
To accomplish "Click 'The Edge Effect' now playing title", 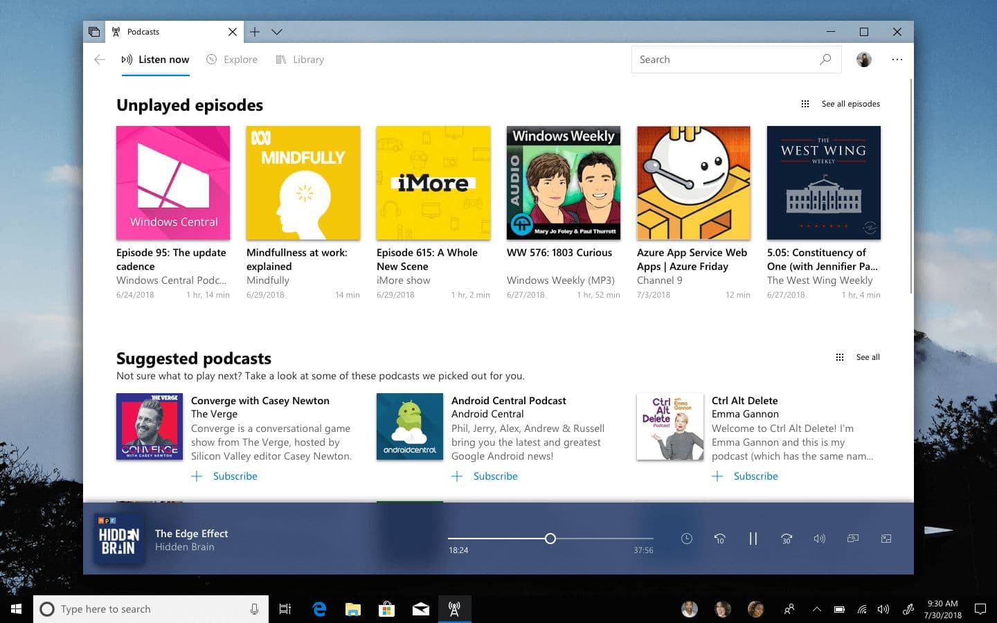I will pos(192,534).
